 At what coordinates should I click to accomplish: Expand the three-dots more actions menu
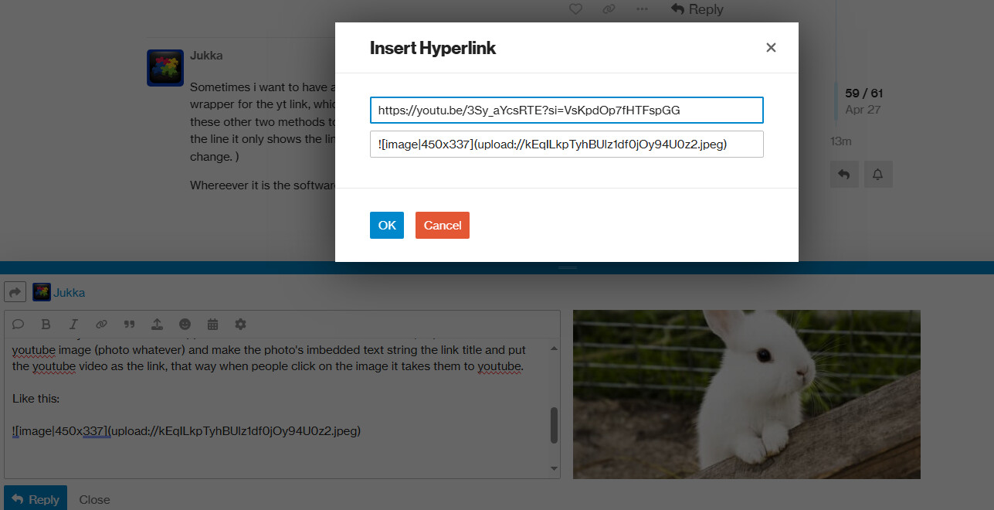(x=642, y=9)
